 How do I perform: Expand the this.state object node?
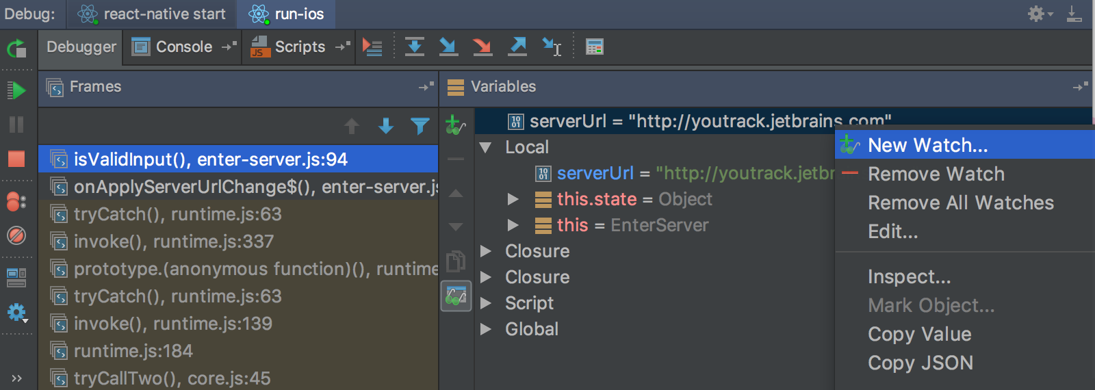coord(513,199)
